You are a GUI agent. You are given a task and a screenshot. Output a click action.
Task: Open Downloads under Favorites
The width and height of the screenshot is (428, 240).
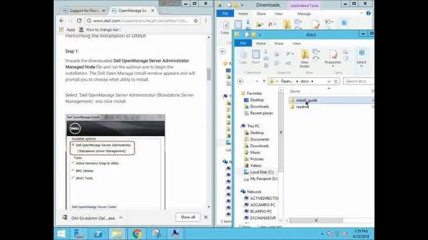click(x=259, y=107)
